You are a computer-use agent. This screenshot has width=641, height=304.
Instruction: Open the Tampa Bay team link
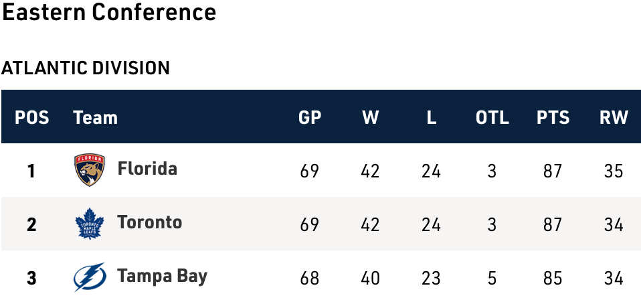[162, 277]
